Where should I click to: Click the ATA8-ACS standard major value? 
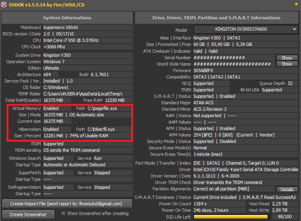[203, 103]
